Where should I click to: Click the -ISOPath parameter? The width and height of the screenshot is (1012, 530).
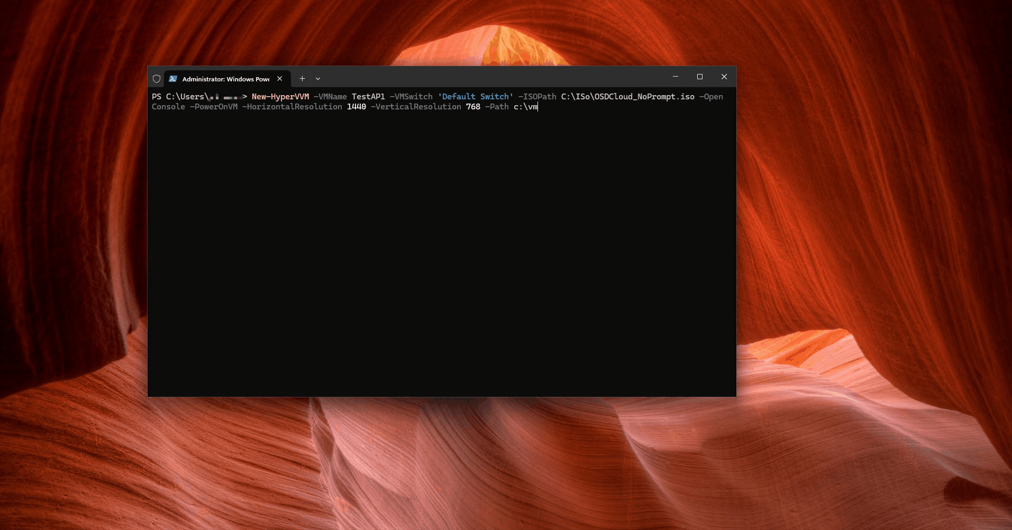(x=537, y=97)
